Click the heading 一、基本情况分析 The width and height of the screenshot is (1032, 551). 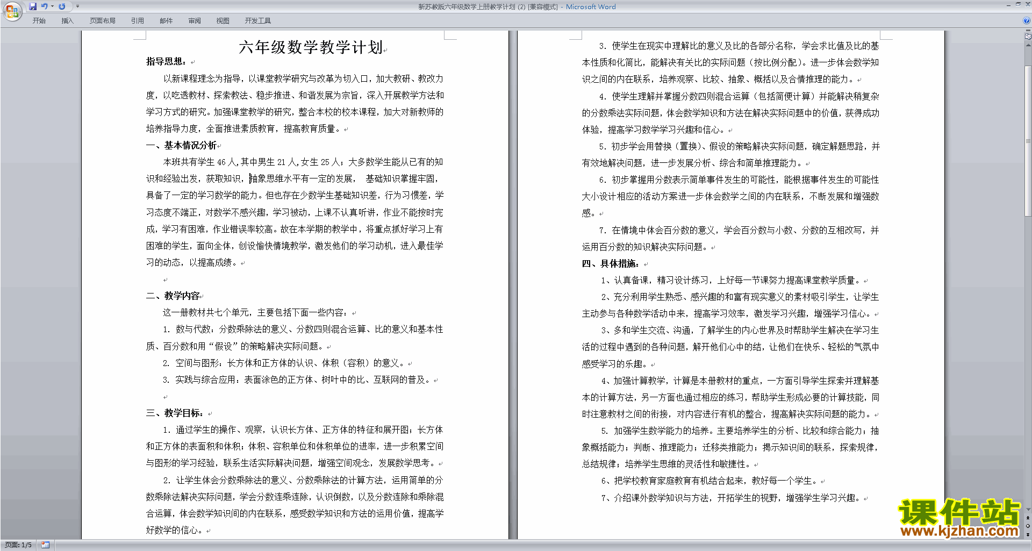pos(181,146)
